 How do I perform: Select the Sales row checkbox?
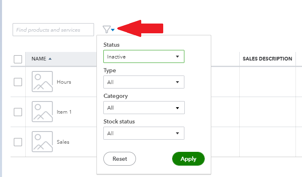click(x=18, y=142)
